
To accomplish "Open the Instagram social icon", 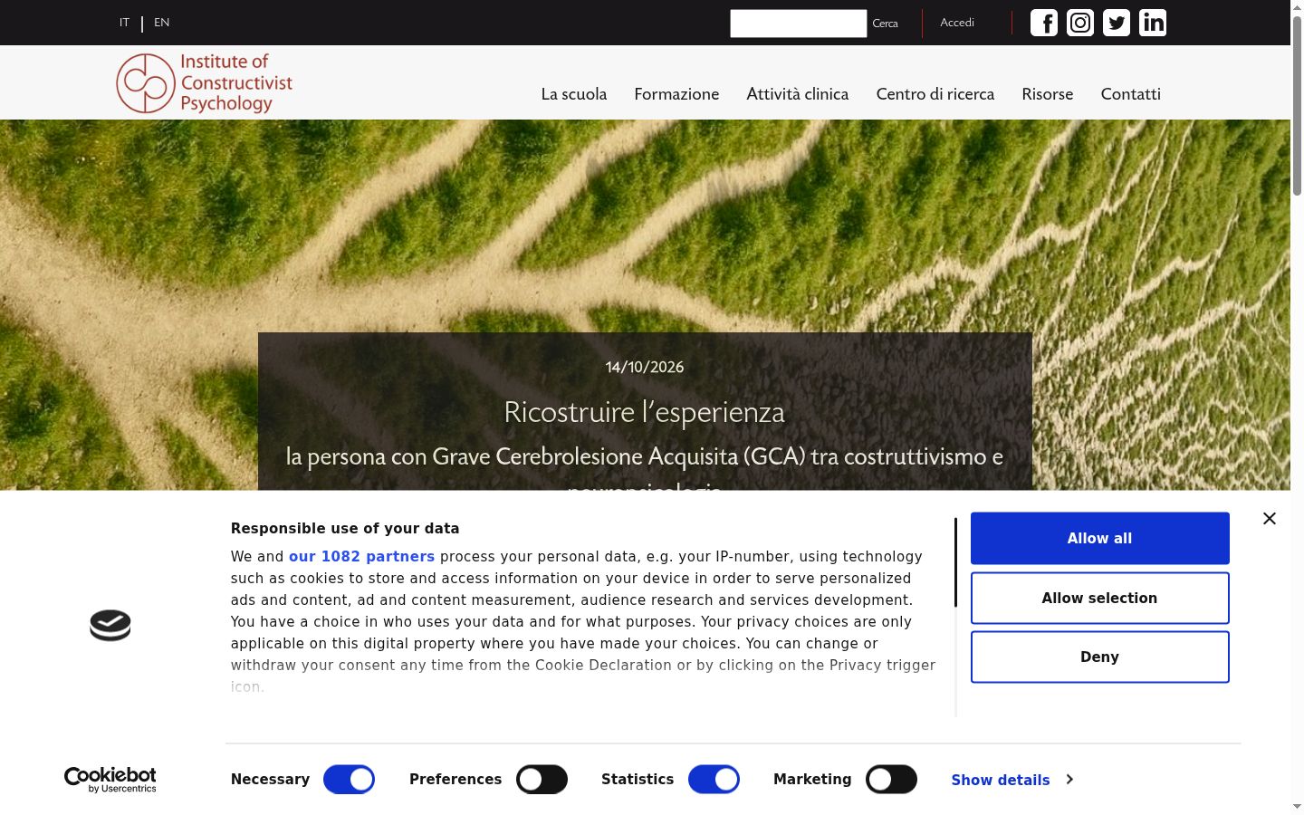I will [1080, 23].
